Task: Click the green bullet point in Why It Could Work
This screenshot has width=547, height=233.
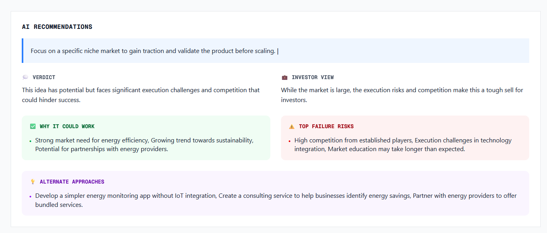Action: [30, 141]
